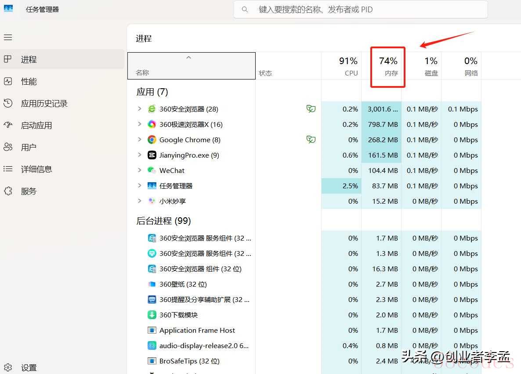The width and height of the screenshot is (521, 374).
Task: Open the 详细信息 tab
Action: coord(62,169)
